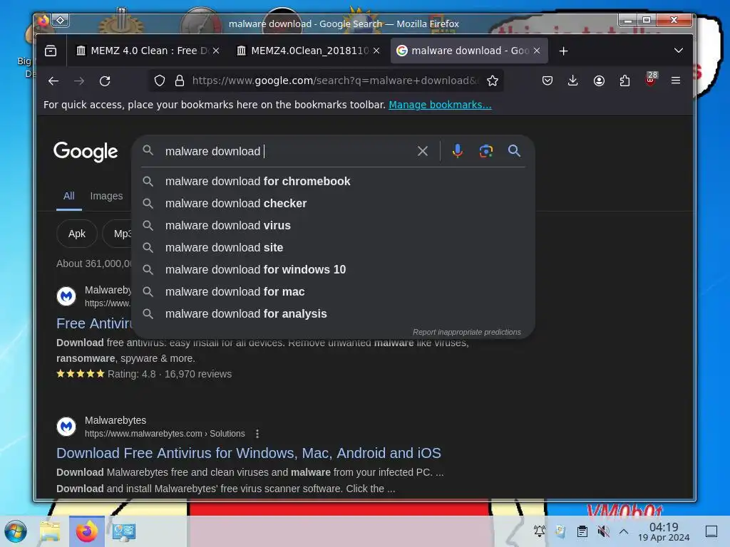This screenshot has width=730, height=547.
Task: Open Download Free Antivirus for Windows result
Action: 249,453
